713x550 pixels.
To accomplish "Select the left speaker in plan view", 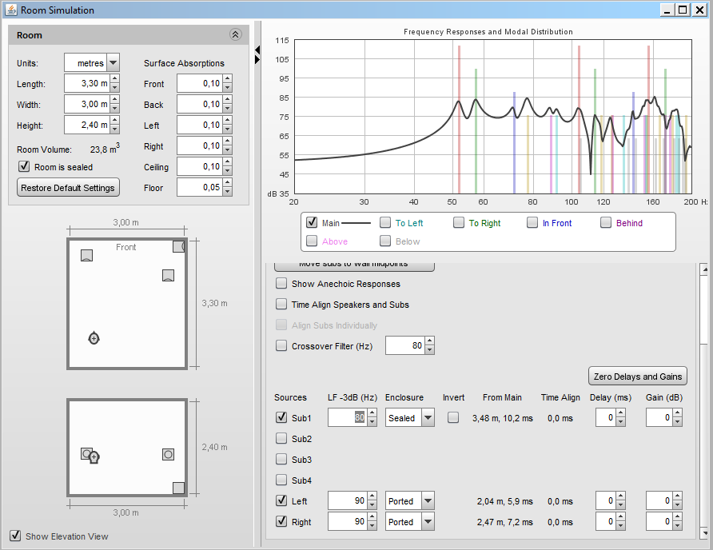I will pyautogui.click(x=87, y=255).
